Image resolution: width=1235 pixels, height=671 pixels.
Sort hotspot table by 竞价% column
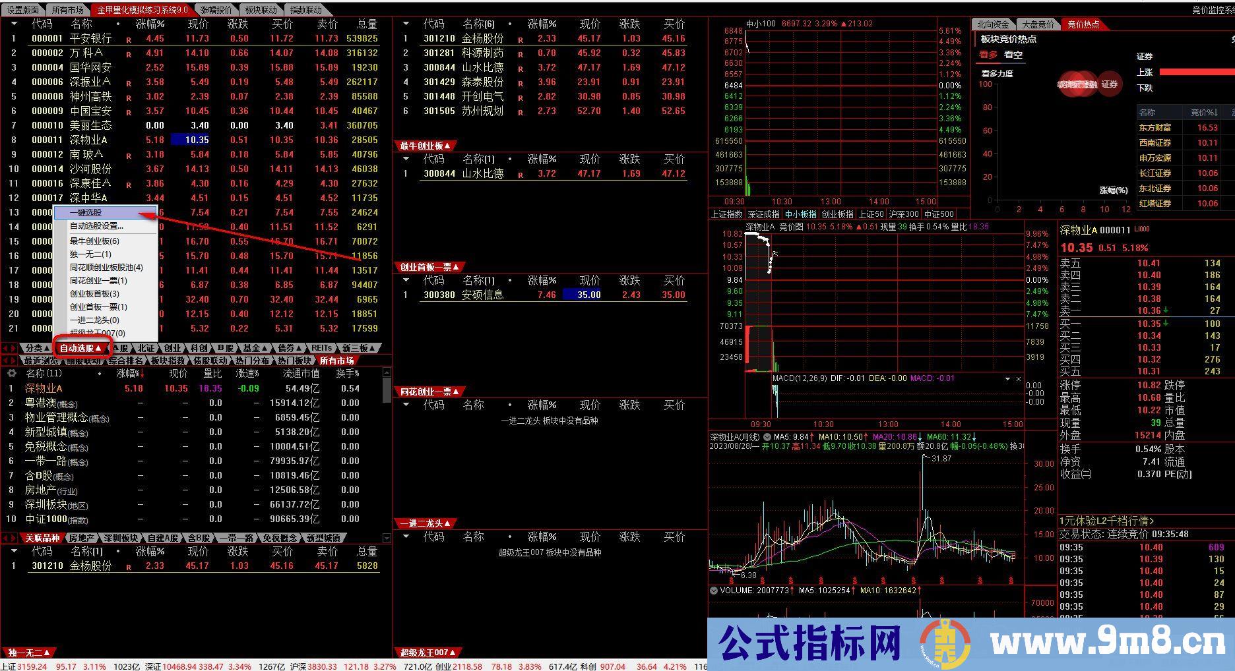1203,113
